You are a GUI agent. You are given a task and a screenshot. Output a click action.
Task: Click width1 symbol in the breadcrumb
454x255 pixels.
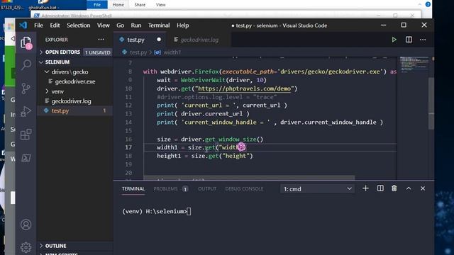pos(172,52)
